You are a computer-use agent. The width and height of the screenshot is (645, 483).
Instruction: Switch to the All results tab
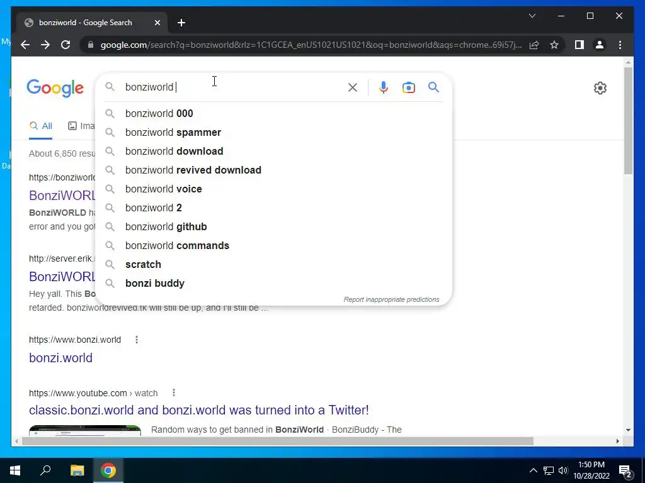click(41, 126)
